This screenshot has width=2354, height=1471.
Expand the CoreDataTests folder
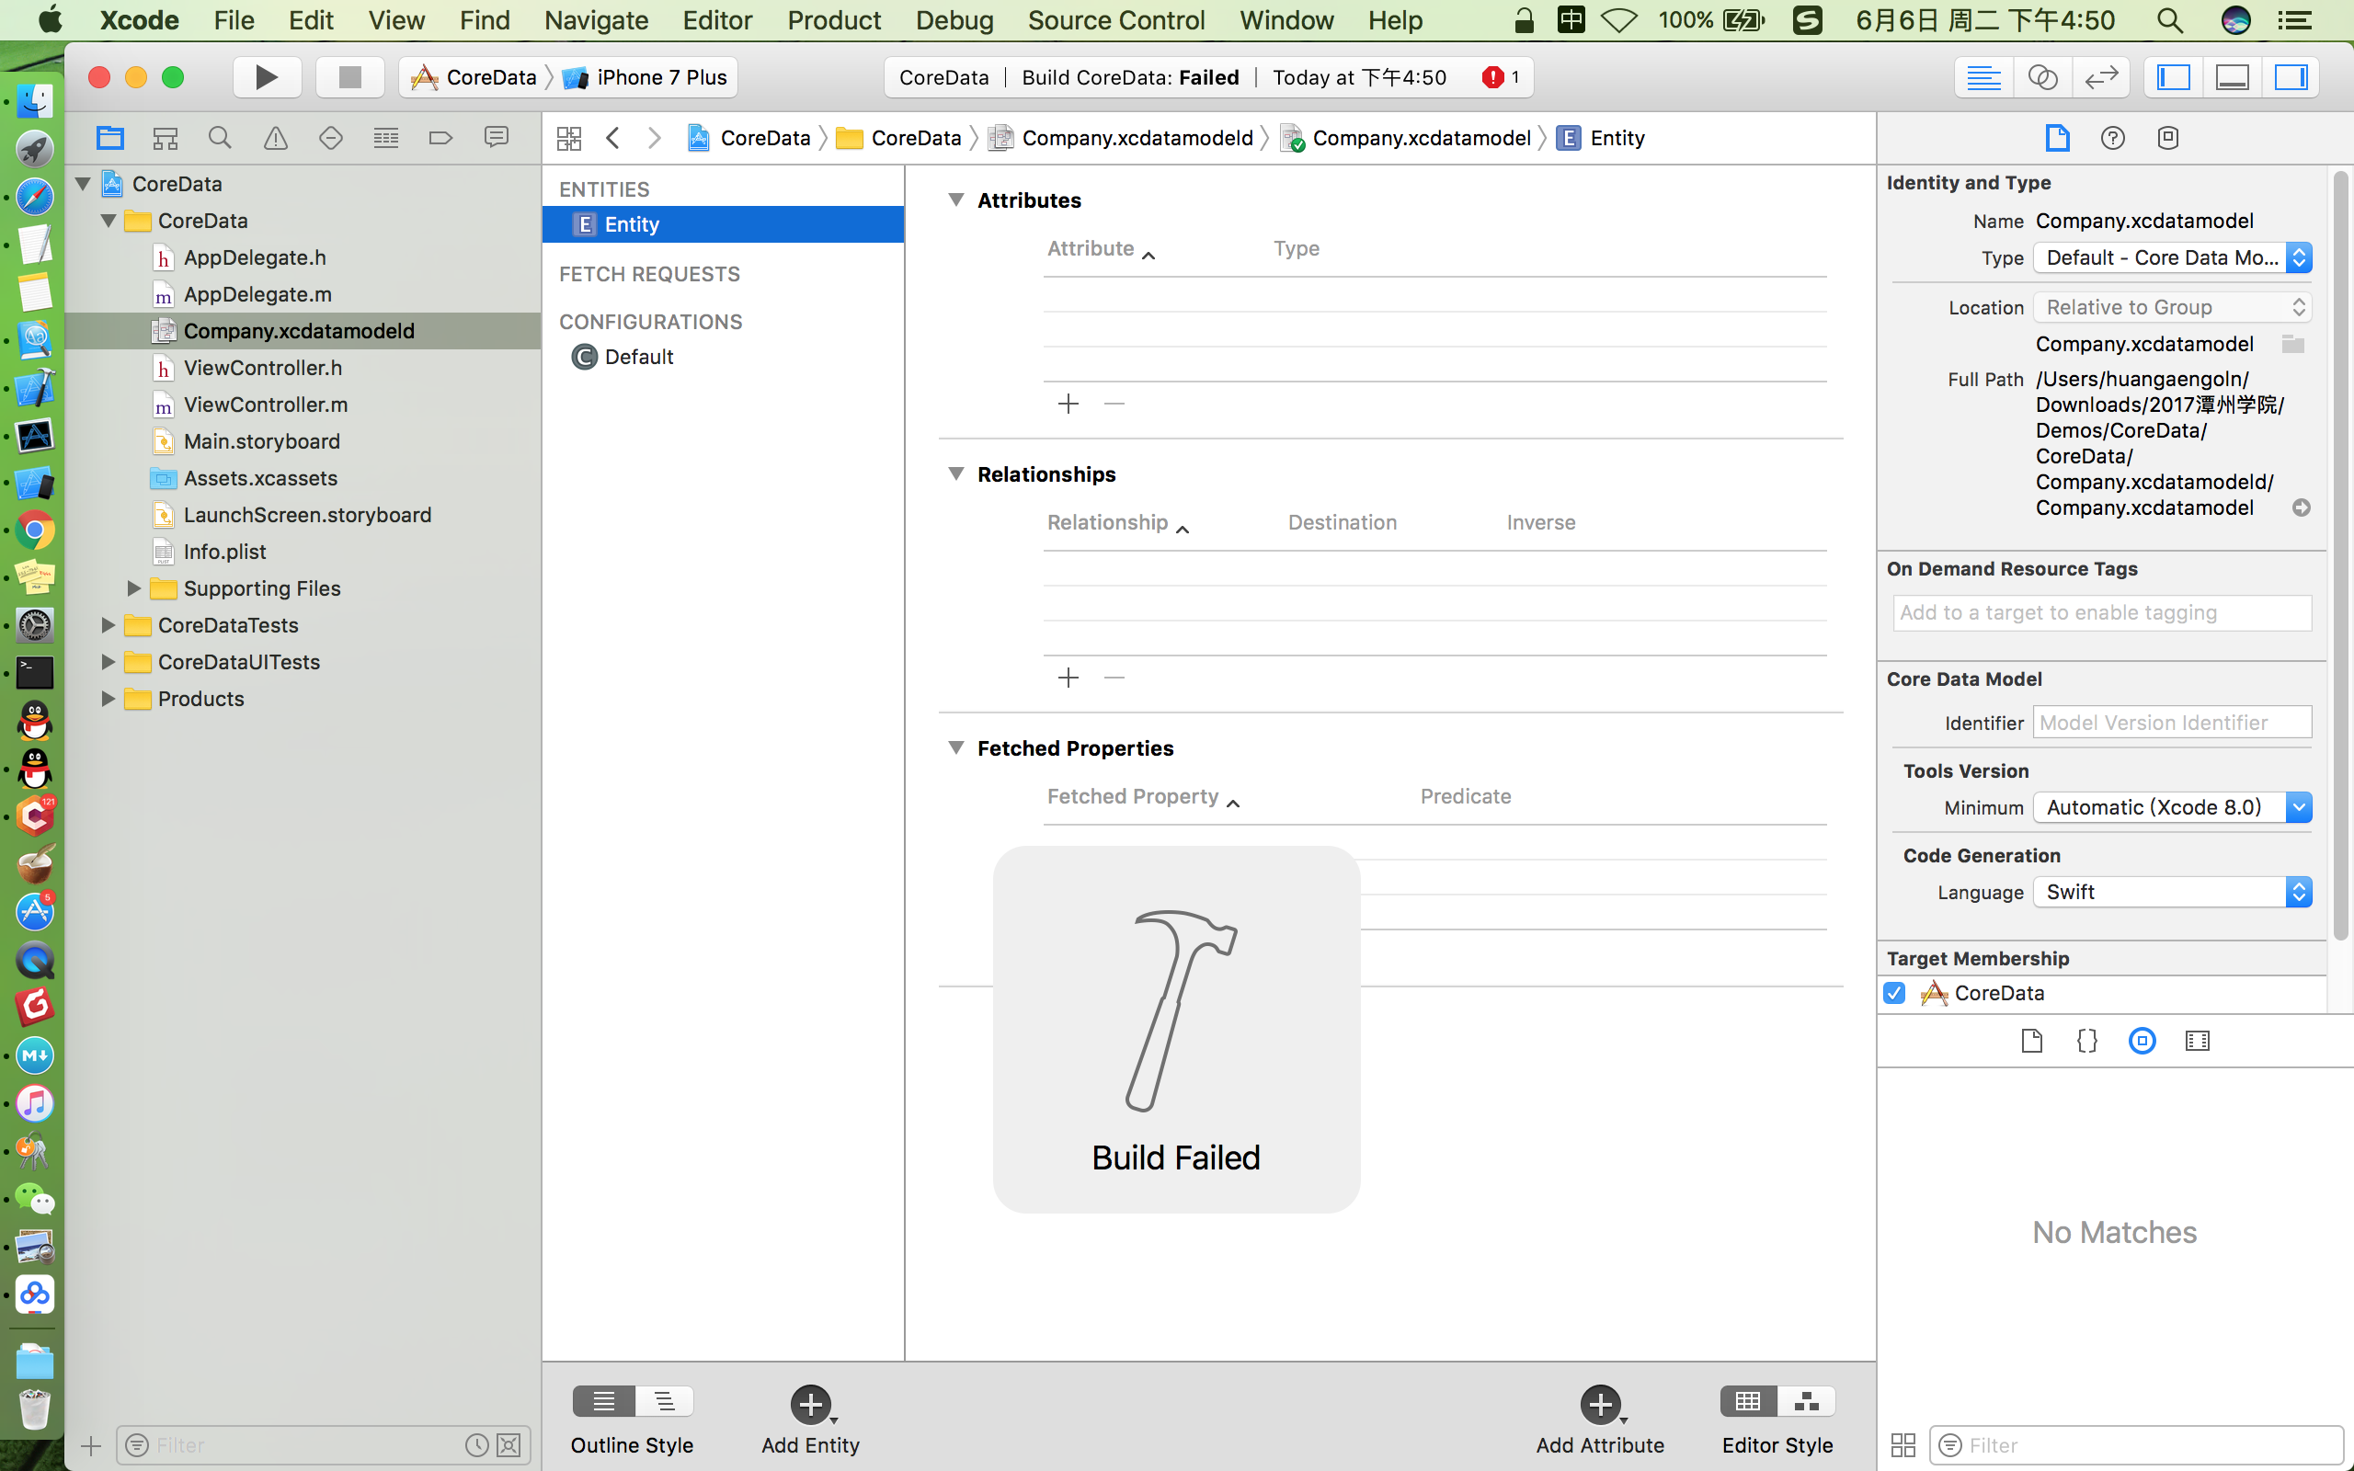[x=108, y=625]
